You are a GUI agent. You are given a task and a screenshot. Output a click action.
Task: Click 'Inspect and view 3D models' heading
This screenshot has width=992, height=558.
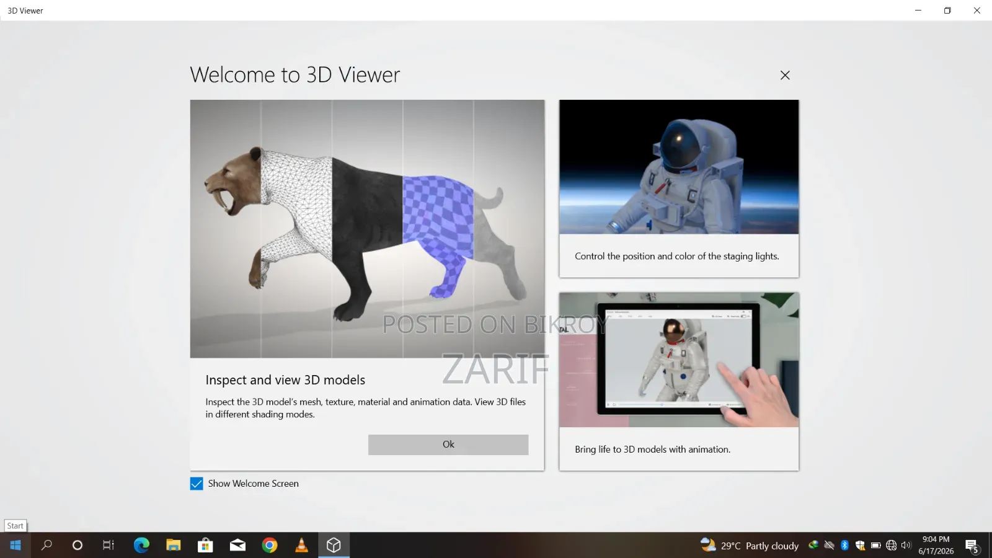285,380
